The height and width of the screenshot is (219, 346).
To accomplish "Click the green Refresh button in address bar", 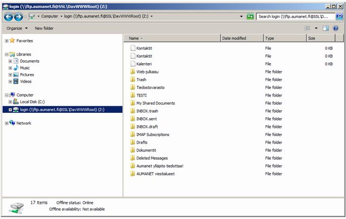I will (250, 17).
